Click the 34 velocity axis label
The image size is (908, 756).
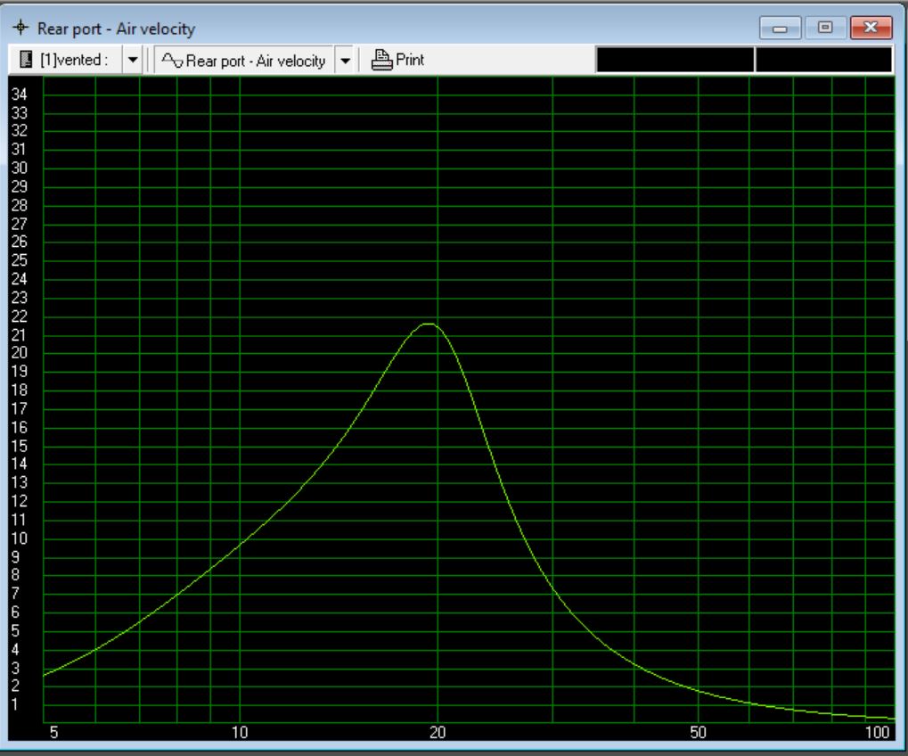(19, 94)
